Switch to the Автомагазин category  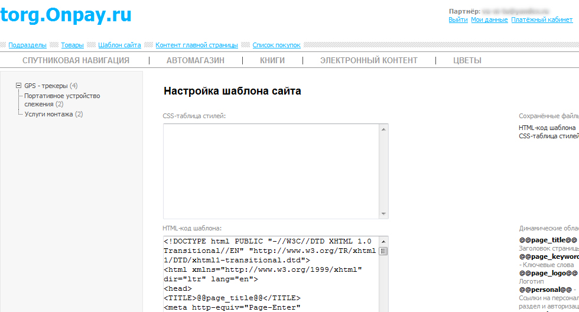[196, 60]
